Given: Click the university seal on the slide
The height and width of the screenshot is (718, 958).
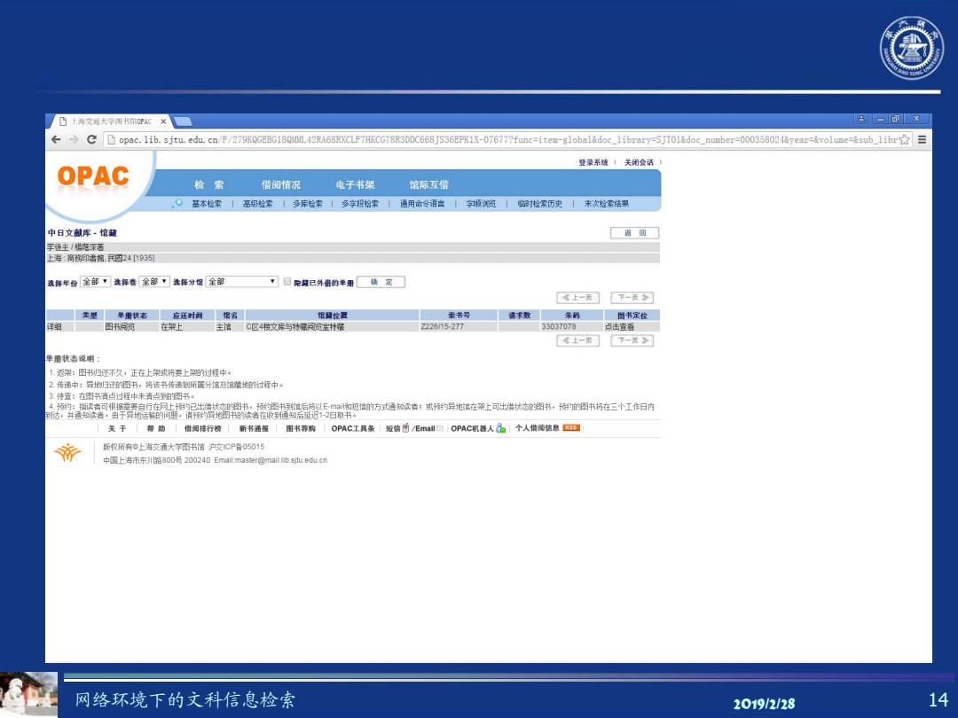Looking at the screenshot, I should coord(912,48).
